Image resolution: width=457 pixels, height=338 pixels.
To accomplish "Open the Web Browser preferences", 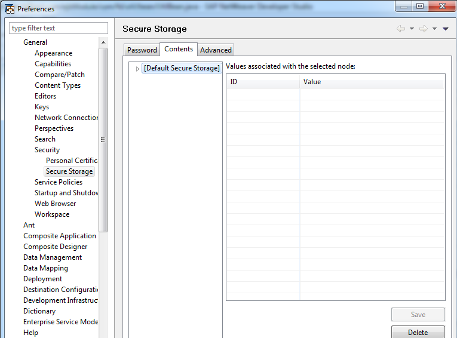I will tap(55, 204).
